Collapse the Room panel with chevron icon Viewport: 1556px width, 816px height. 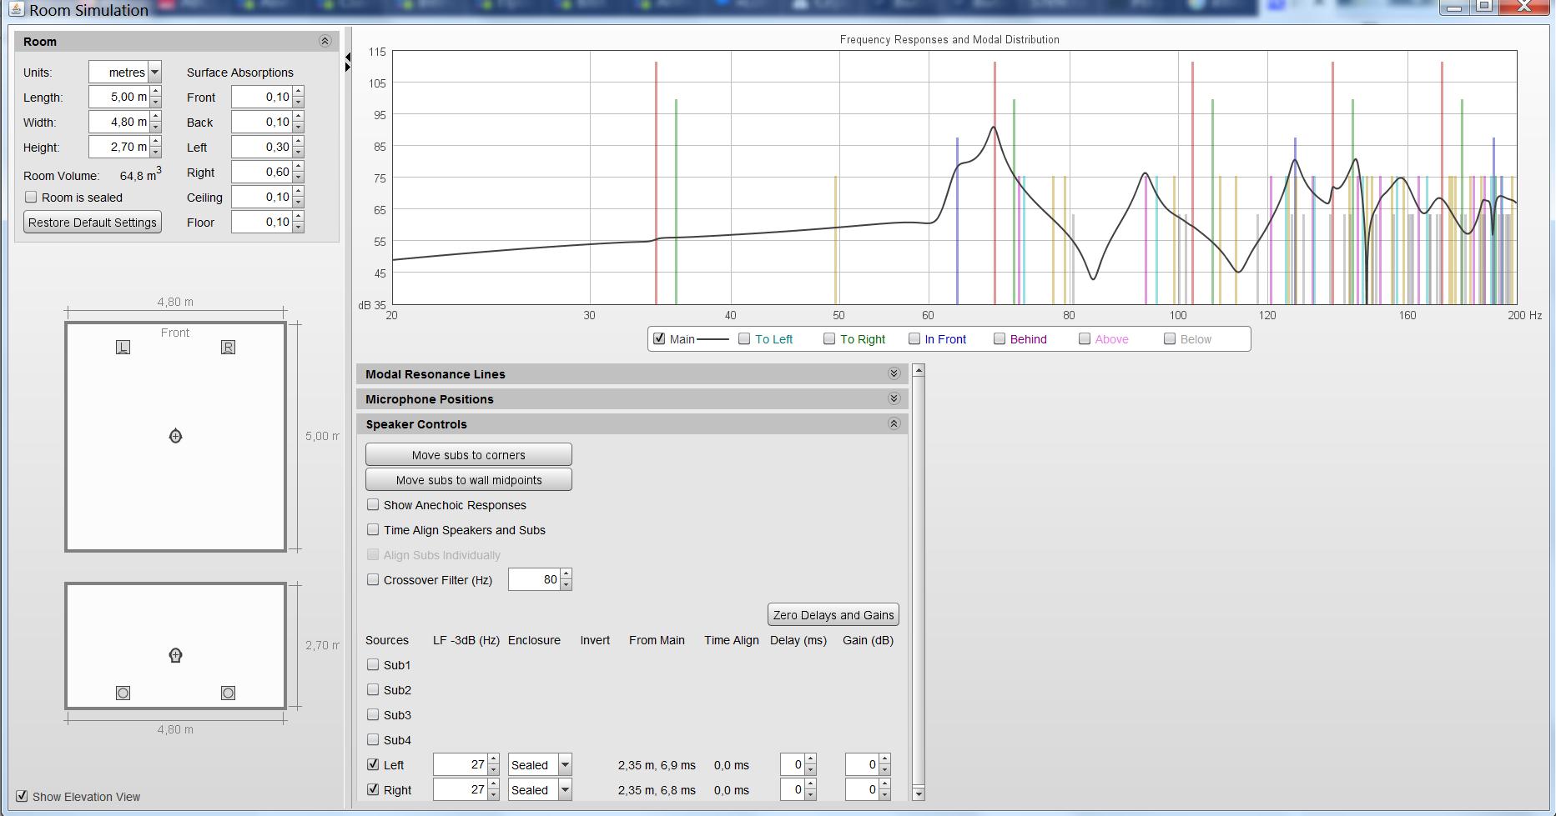[325, 42]
